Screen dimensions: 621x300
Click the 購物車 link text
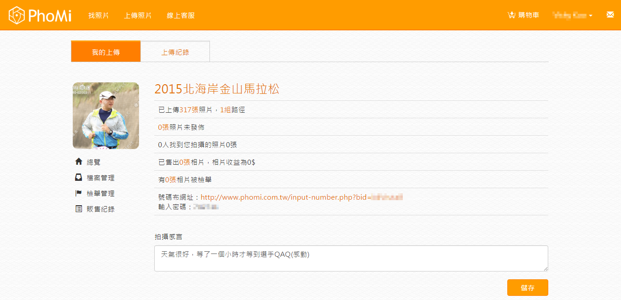coord(528,15)
